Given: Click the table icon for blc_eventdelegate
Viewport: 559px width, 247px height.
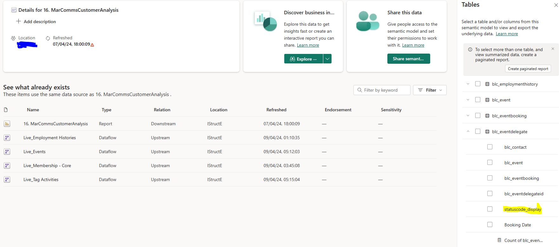Looking at the screenshot, I should tap(487, 132).
